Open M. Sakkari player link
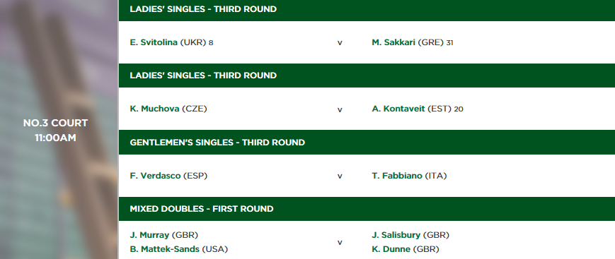 pos(393,42)
